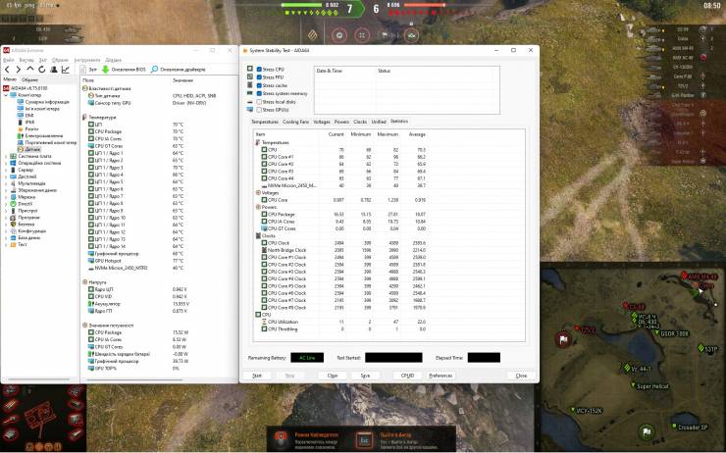Switch to the Clocks tab
The image size is (726, 453).
pos(360,122)
